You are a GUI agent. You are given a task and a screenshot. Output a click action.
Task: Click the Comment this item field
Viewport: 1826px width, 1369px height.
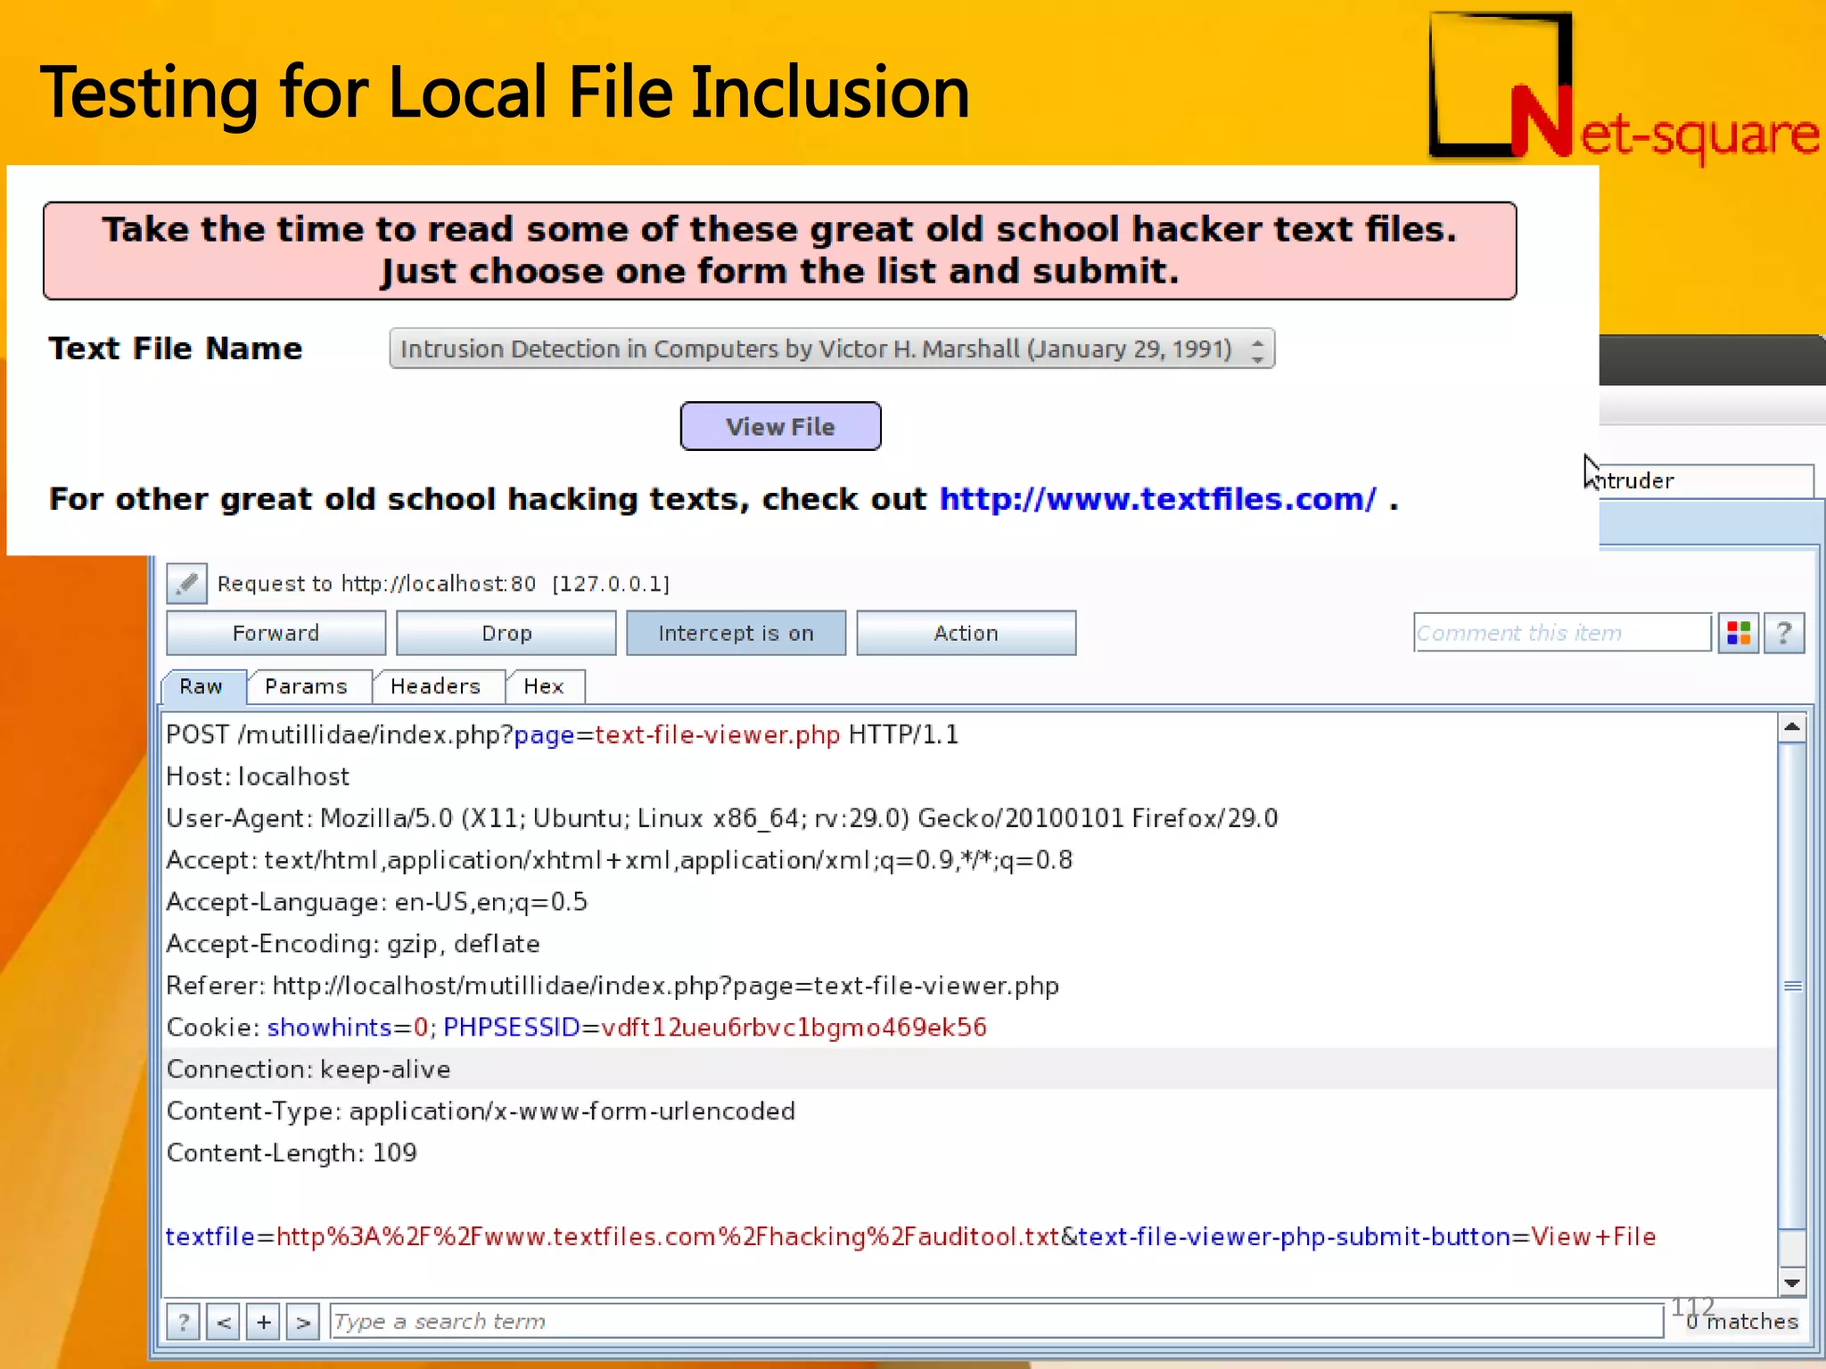(x=1562, y=633)
